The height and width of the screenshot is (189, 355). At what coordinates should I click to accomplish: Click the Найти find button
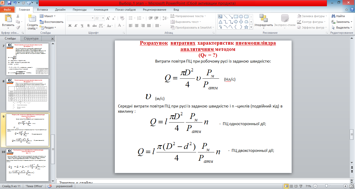click(338, 16)
